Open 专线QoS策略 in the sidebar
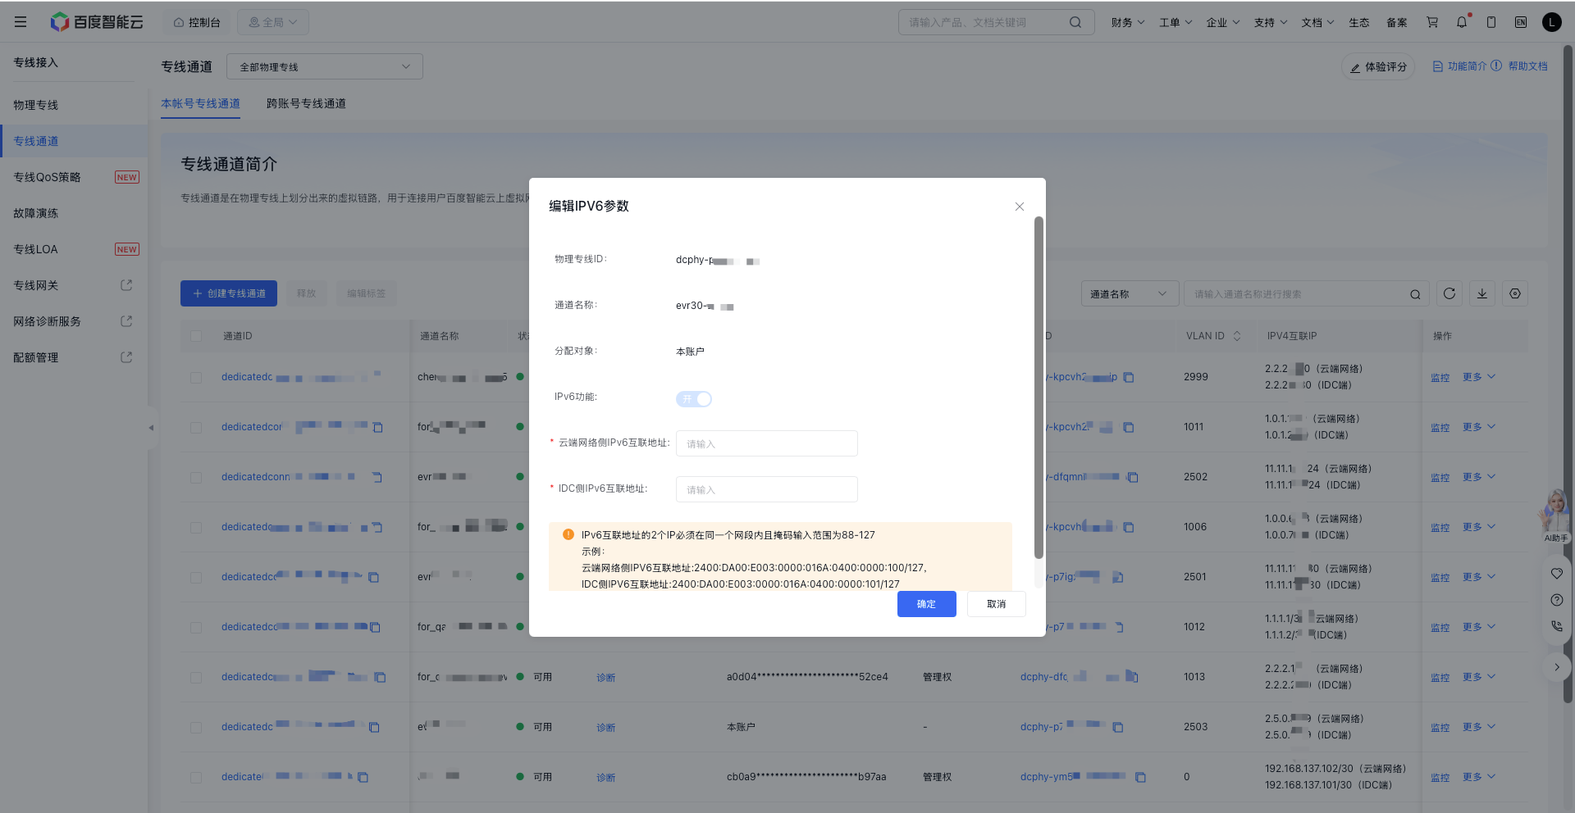1575x813 pixels. tap(74, 177)
